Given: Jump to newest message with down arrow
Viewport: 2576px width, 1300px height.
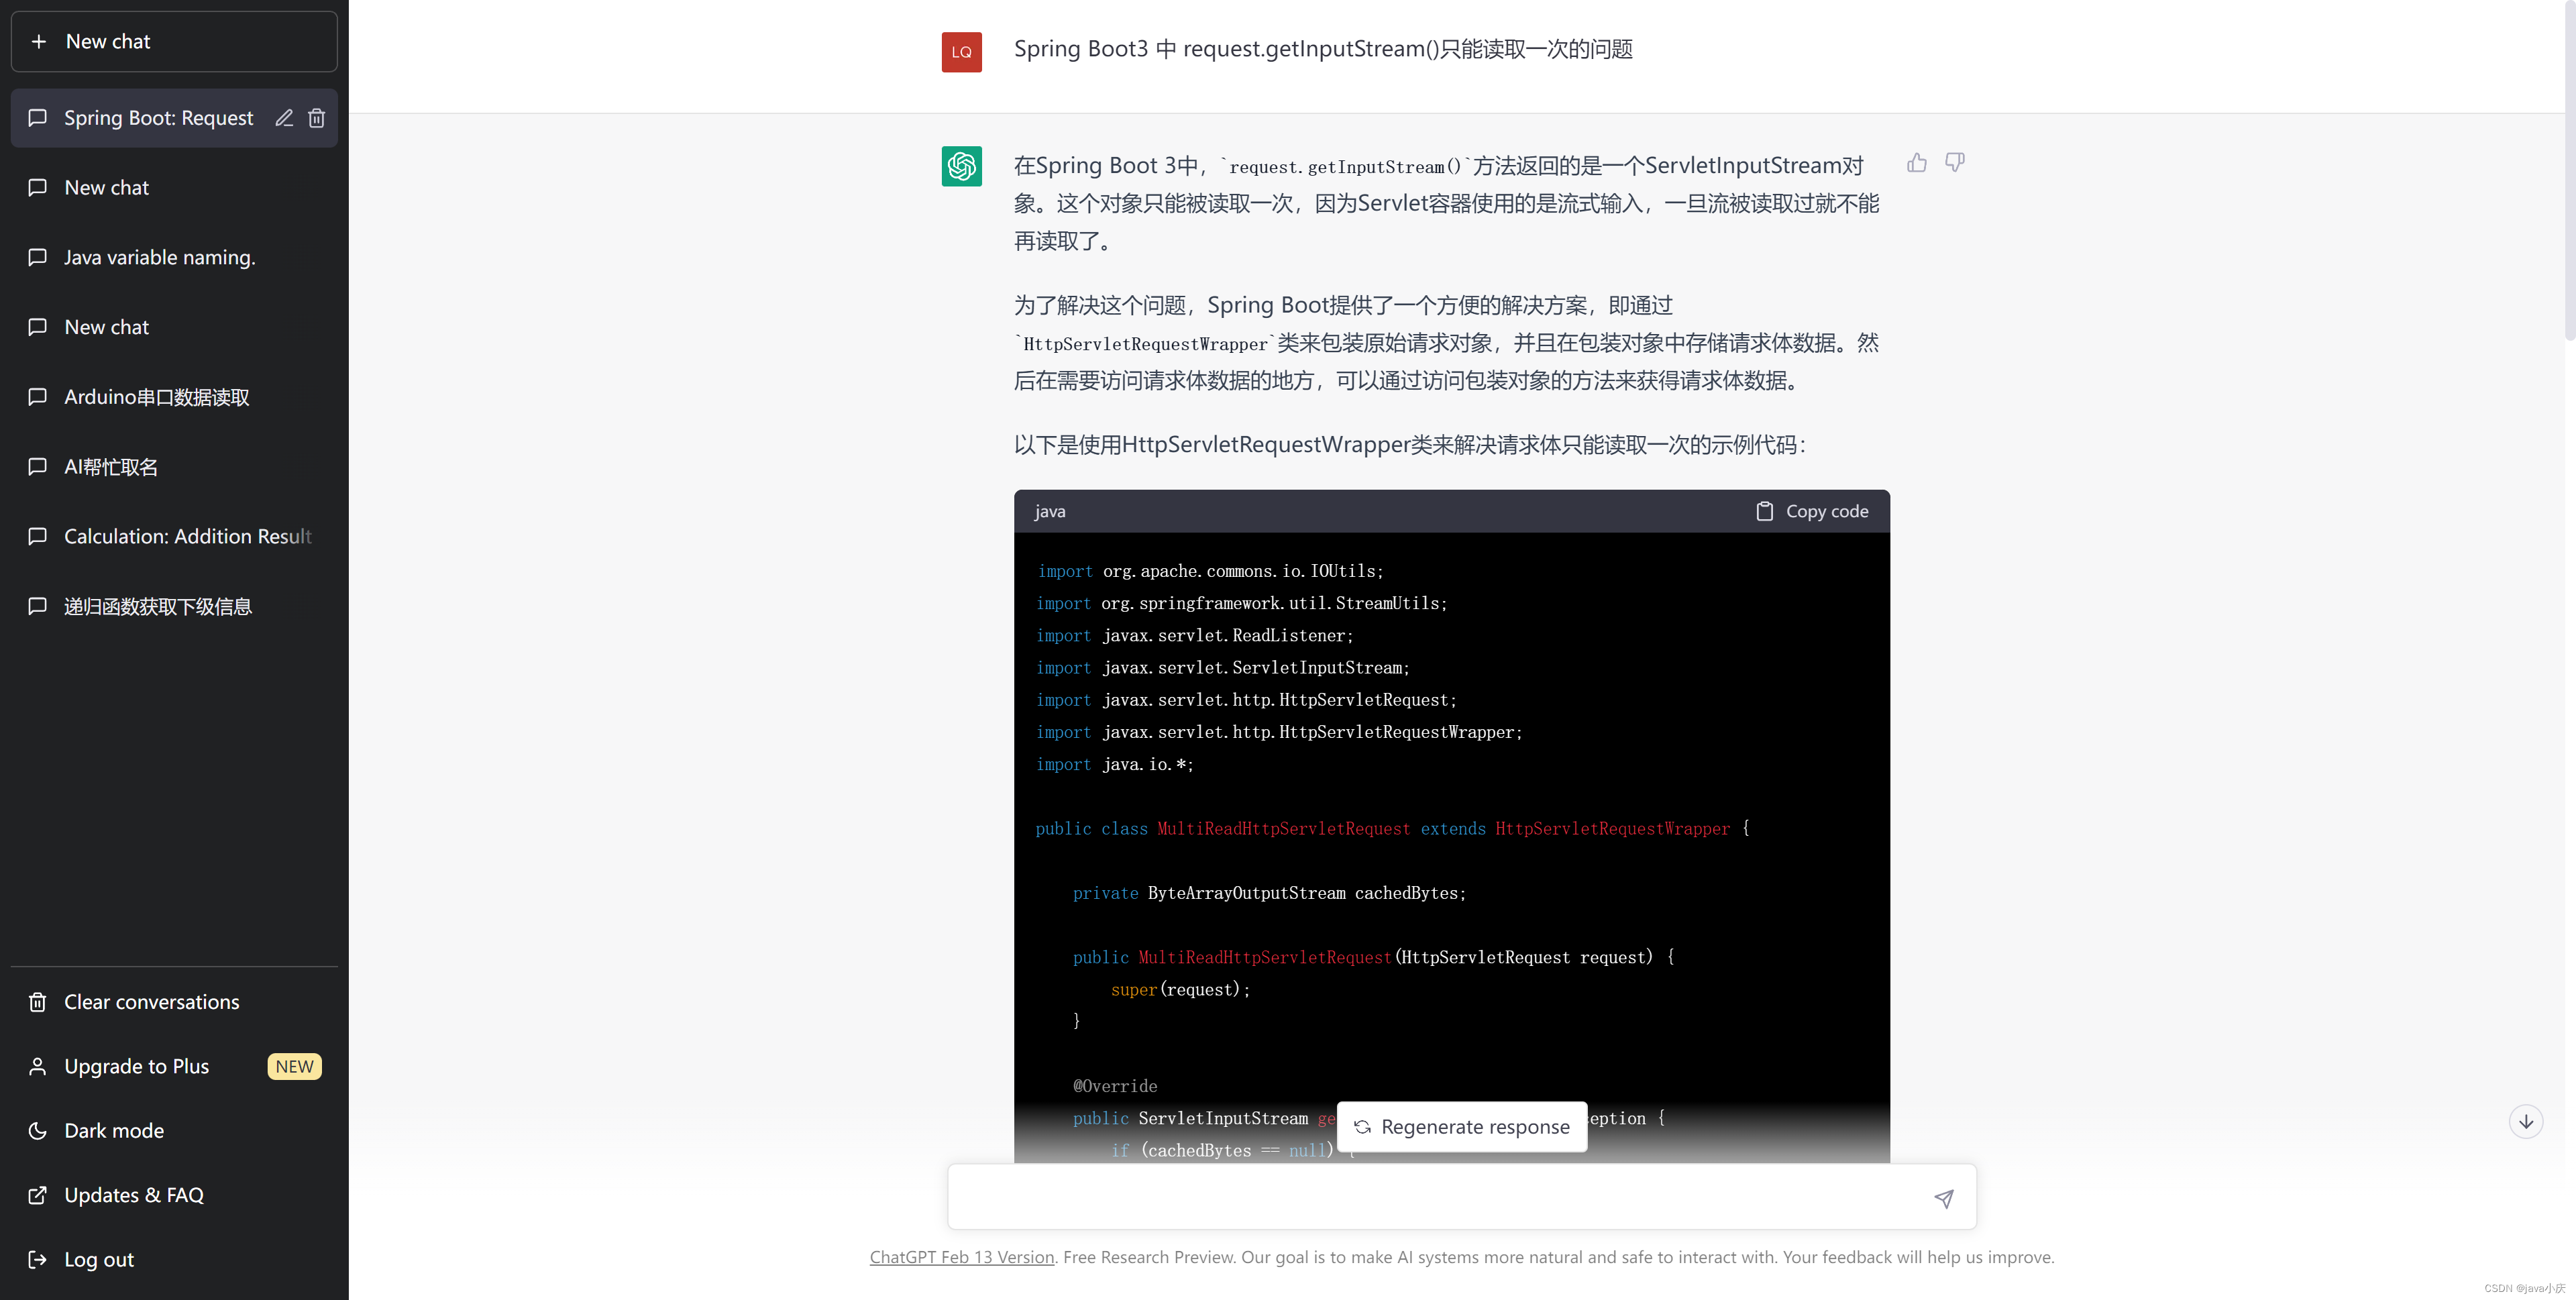Looking at the screenshot, I should (2525, 1121).
